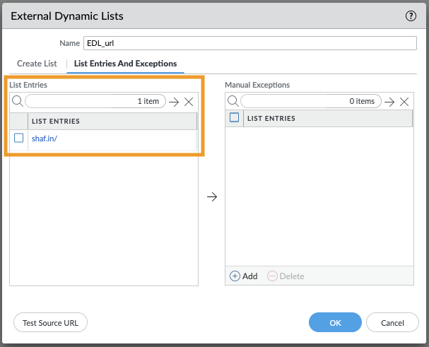The width and height of the screenshot is (429, 347).
Task: Clear the Manual Exceptions filter with X
Action: click(404, 102)
